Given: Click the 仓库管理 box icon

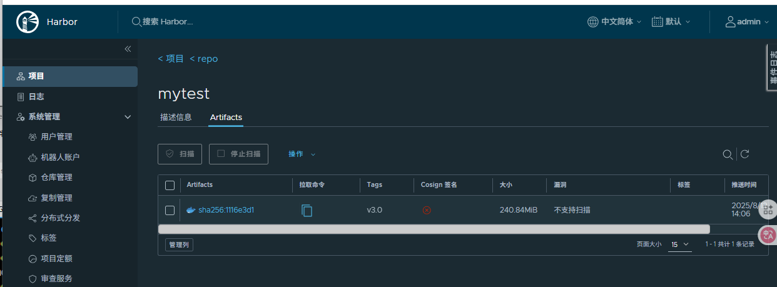Looking at the screenshot, I should [x=33, y=178].
